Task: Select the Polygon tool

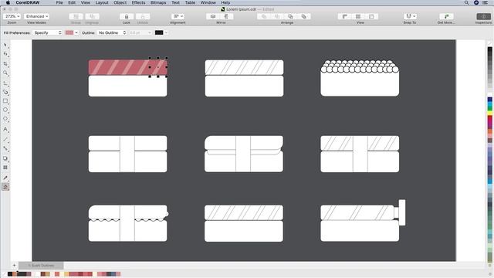Action: pyautogui.click(x=5, y=118)
